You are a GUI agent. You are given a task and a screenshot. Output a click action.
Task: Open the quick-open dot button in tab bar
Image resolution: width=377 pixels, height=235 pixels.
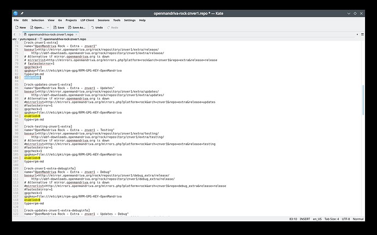coord(357,34)
